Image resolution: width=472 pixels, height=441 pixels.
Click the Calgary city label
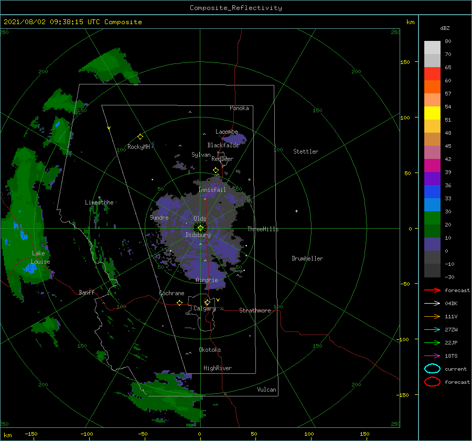[x=205, y=308]
